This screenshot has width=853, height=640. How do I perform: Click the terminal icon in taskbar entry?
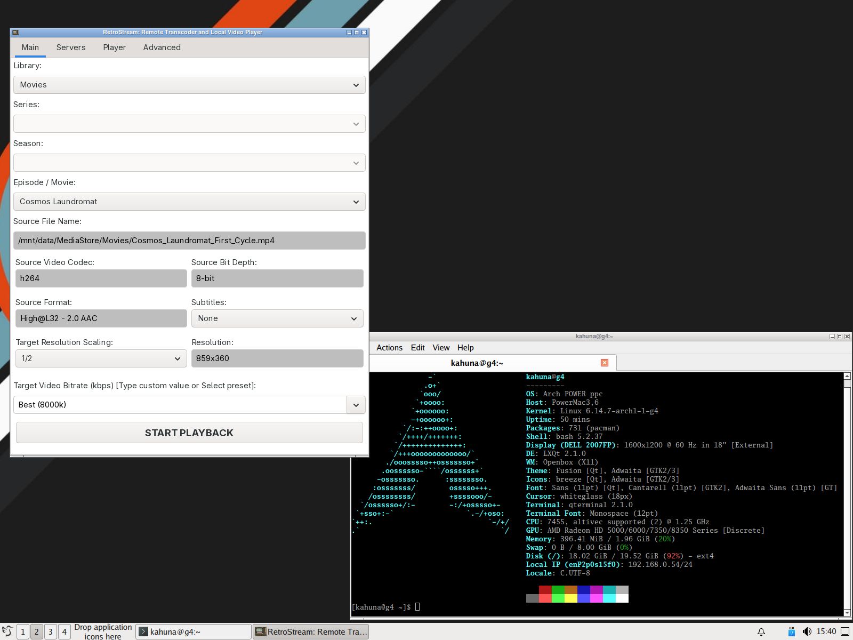(x=143, y=631)
